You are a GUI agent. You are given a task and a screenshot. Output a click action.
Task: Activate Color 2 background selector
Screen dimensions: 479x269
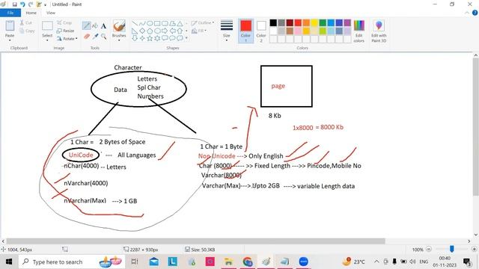[x=261, y=31]
